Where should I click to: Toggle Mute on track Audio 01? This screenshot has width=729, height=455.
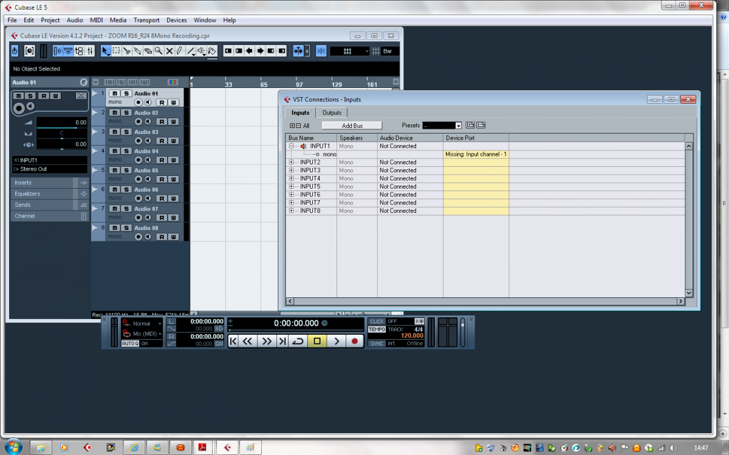114,93
